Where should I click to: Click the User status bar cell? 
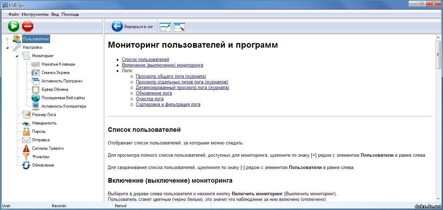coord(25,206)
